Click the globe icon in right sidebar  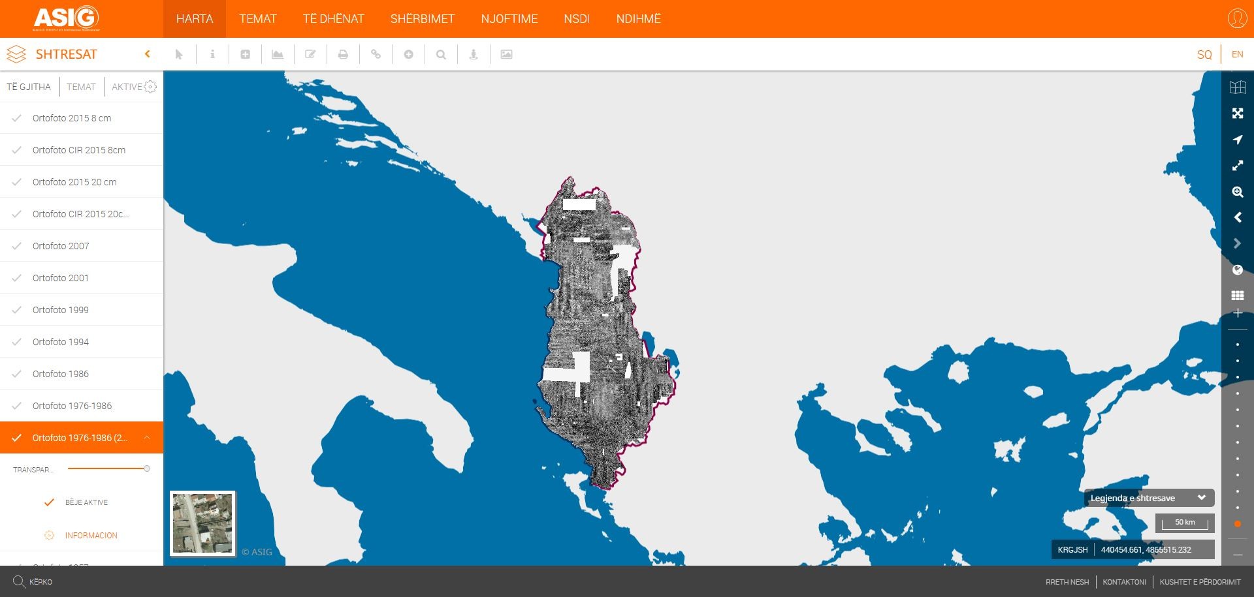coord(1237,270)
